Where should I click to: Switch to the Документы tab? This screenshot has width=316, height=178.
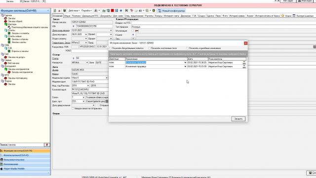(106, 16)
